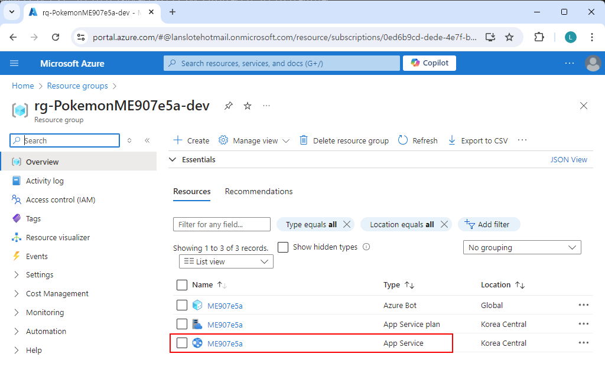The height and width of the screenshot is (370, 605).
Task: Open the No grouping dropdown
Action: [x=522, y=247]
